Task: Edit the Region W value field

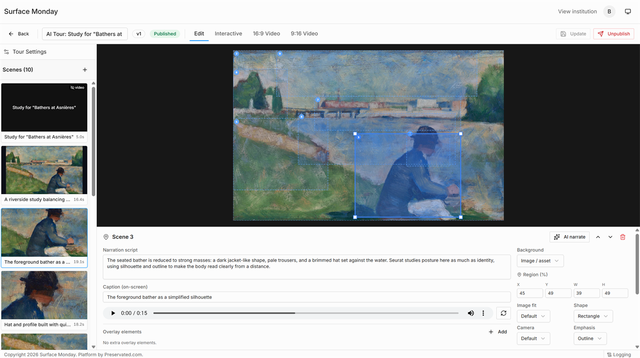Action: point(587,293)
